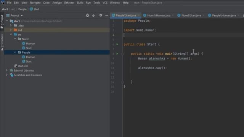Expand Scratches and Consoles node
244x137 pixels.
7,75
